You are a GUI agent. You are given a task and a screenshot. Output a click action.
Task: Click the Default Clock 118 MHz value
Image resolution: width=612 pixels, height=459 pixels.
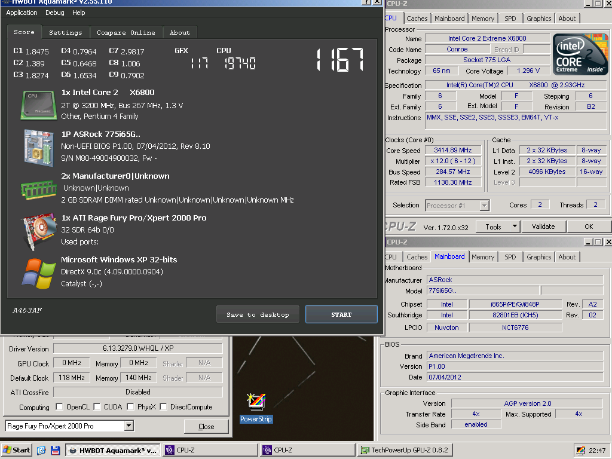click(x=72, y=378)
